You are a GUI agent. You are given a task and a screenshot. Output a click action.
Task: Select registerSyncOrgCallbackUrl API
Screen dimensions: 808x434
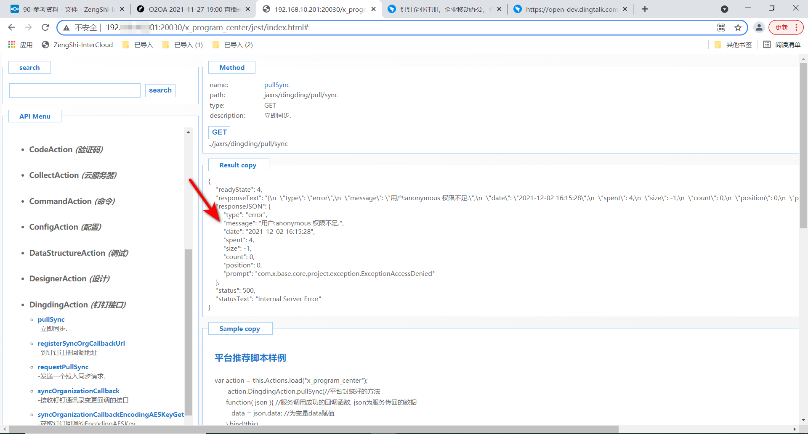click(81, 344)
